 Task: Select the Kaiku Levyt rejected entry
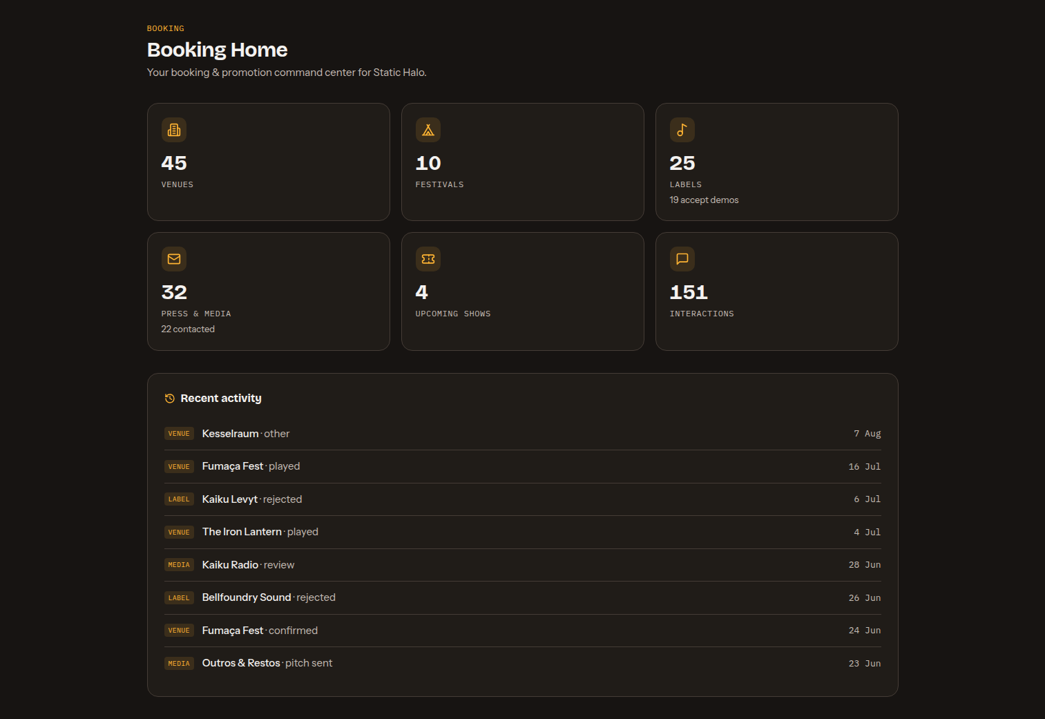pos(523,499)
